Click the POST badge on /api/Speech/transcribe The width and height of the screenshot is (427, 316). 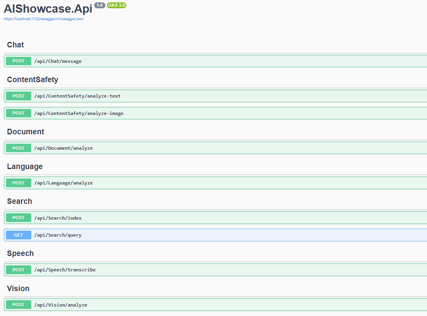click(x=18, y=269)
